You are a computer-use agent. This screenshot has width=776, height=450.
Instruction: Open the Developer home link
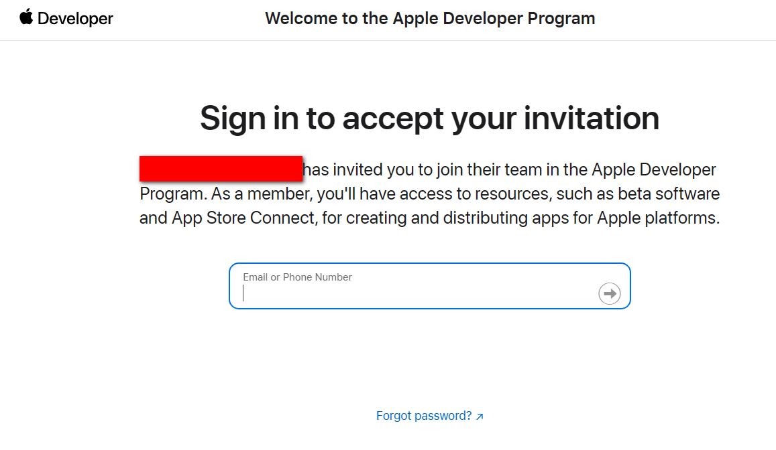(75, 19)
